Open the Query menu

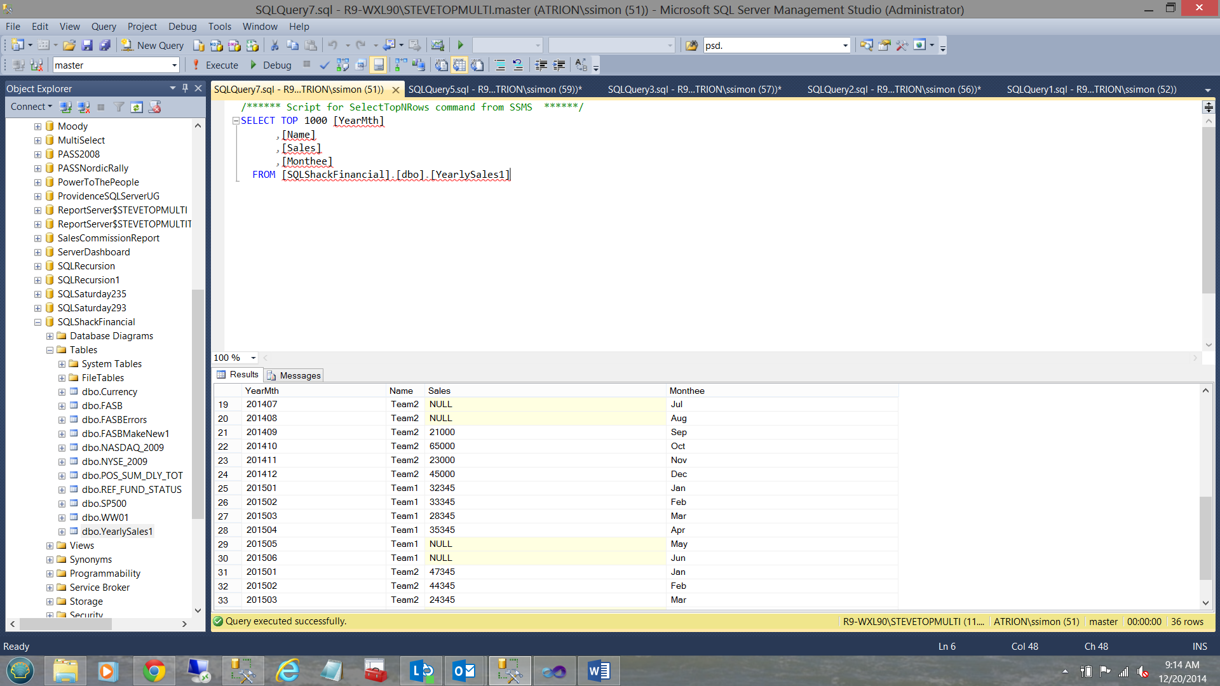pos(103,27)
